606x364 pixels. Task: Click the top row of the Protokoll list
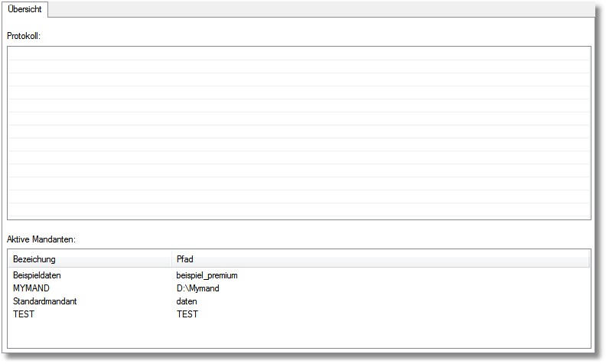[x=298, y=54]
